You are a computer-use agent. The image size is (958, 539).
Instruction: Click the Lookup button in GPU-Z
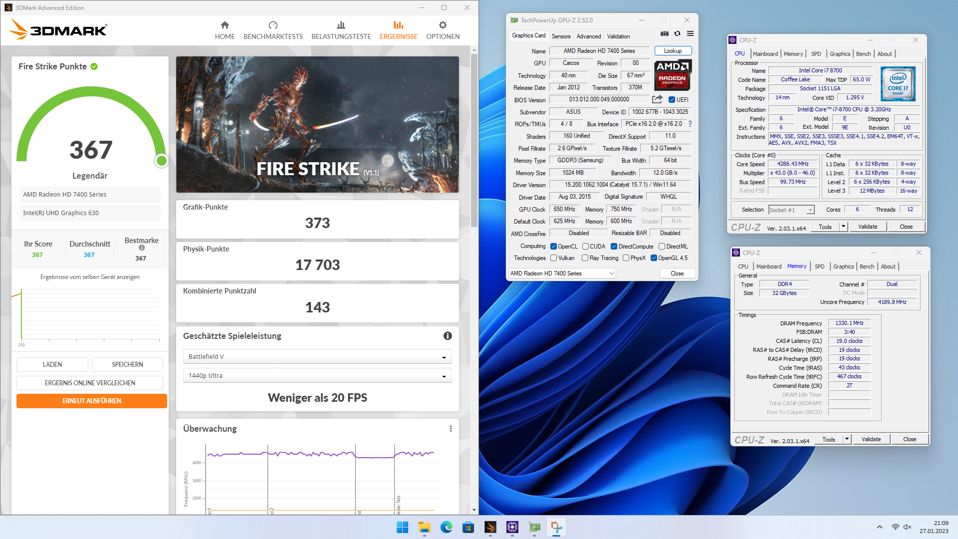click(673, 51)
